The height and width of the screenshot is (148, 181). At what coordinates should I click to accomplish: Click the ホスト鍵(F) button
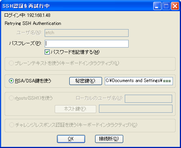75,109
